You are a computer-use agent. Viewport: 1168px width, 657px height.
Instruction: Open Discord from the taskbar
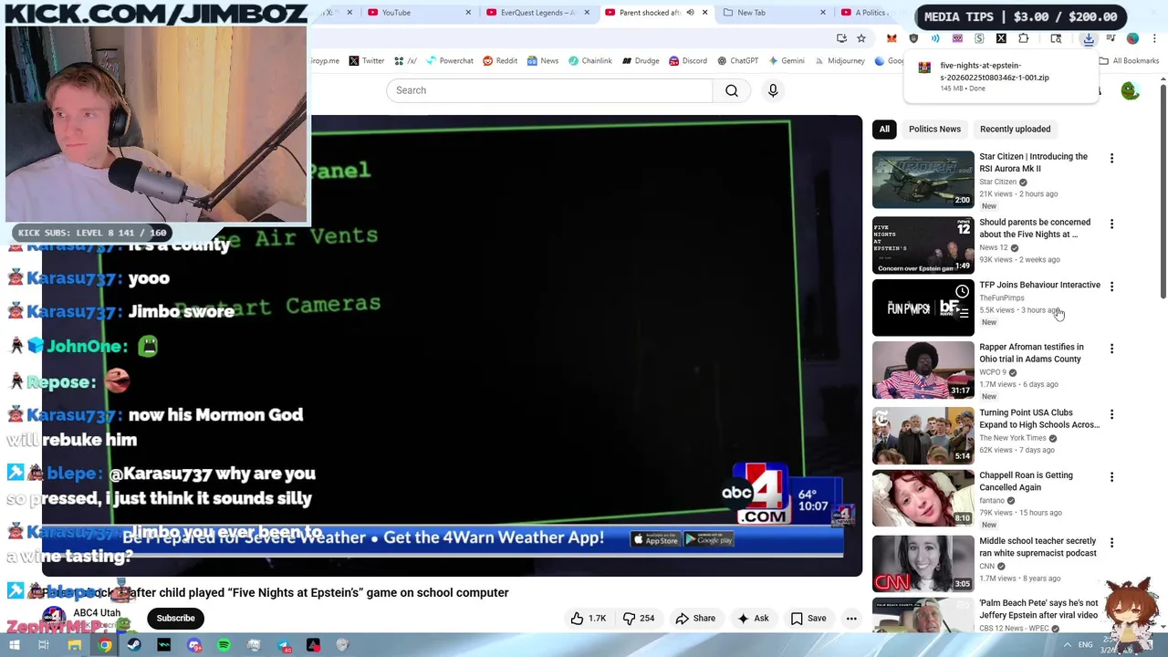click(193, 645)
